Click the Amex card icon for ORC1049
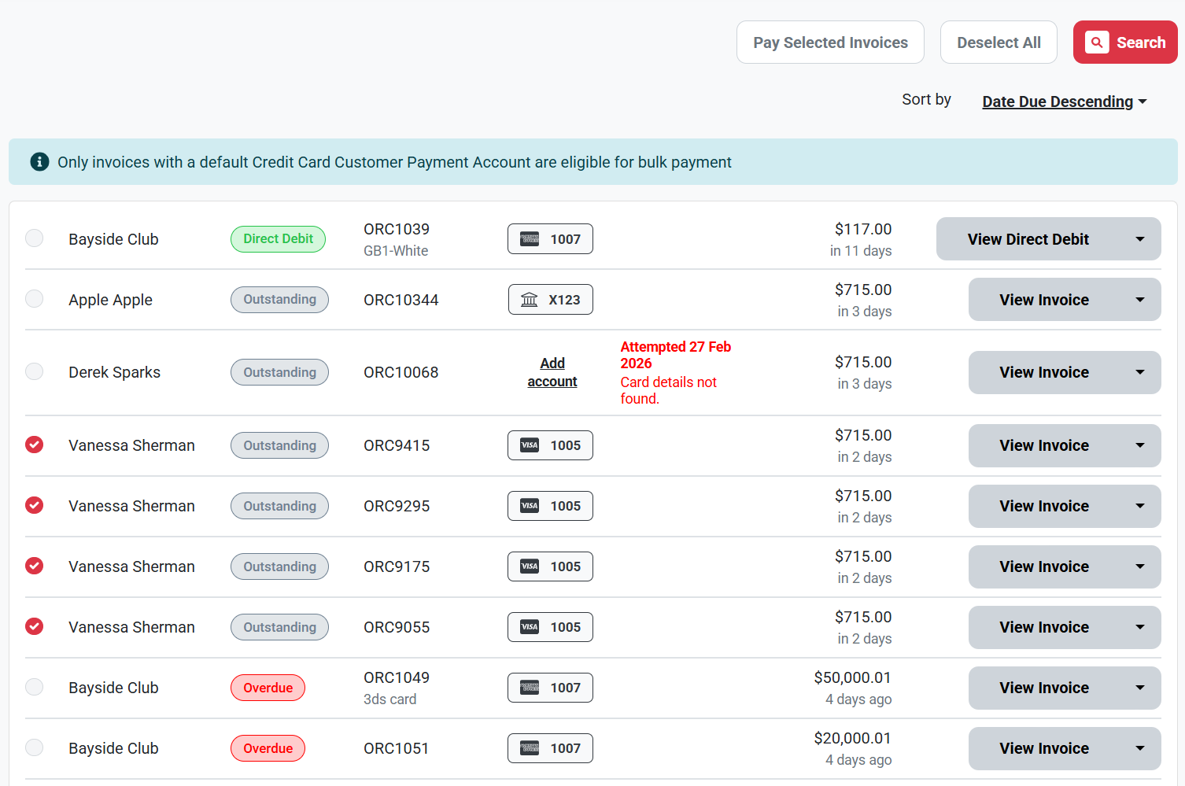Viewport: 1185px width, 786px height. (x=530, y=688)
